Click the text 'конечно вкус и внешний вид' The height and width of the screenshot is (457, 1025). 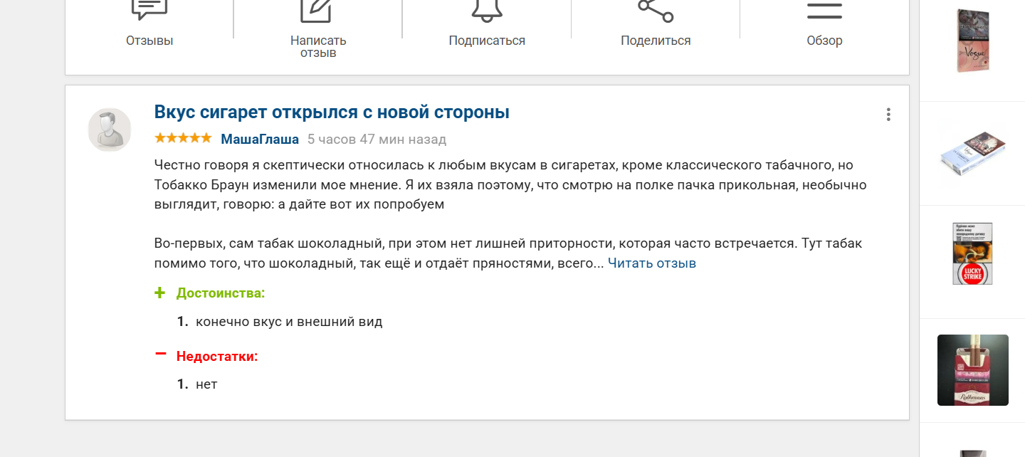point(289,322)
